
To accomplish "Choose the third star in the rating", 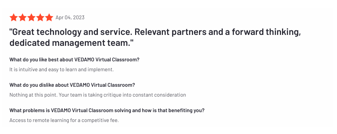I will tap(31, 18).
